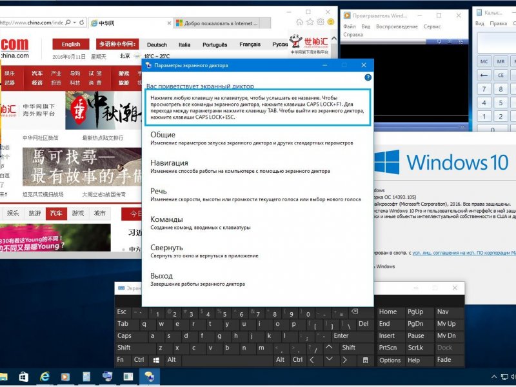Click Esc key on on-screen keyboard
Viewport: 516px width, 387px height.
(122, 312)
